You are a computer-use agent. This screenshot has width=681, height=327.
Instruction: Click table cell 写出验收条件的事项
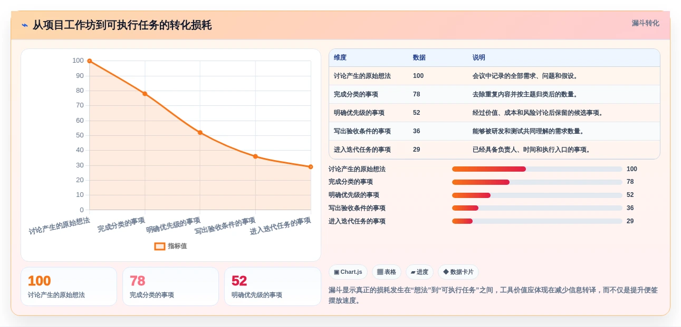pyautogui.click(x=362, y=131)
